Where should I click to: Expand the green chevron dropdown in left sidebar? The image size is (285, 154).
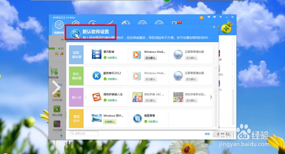coord(62,39)
